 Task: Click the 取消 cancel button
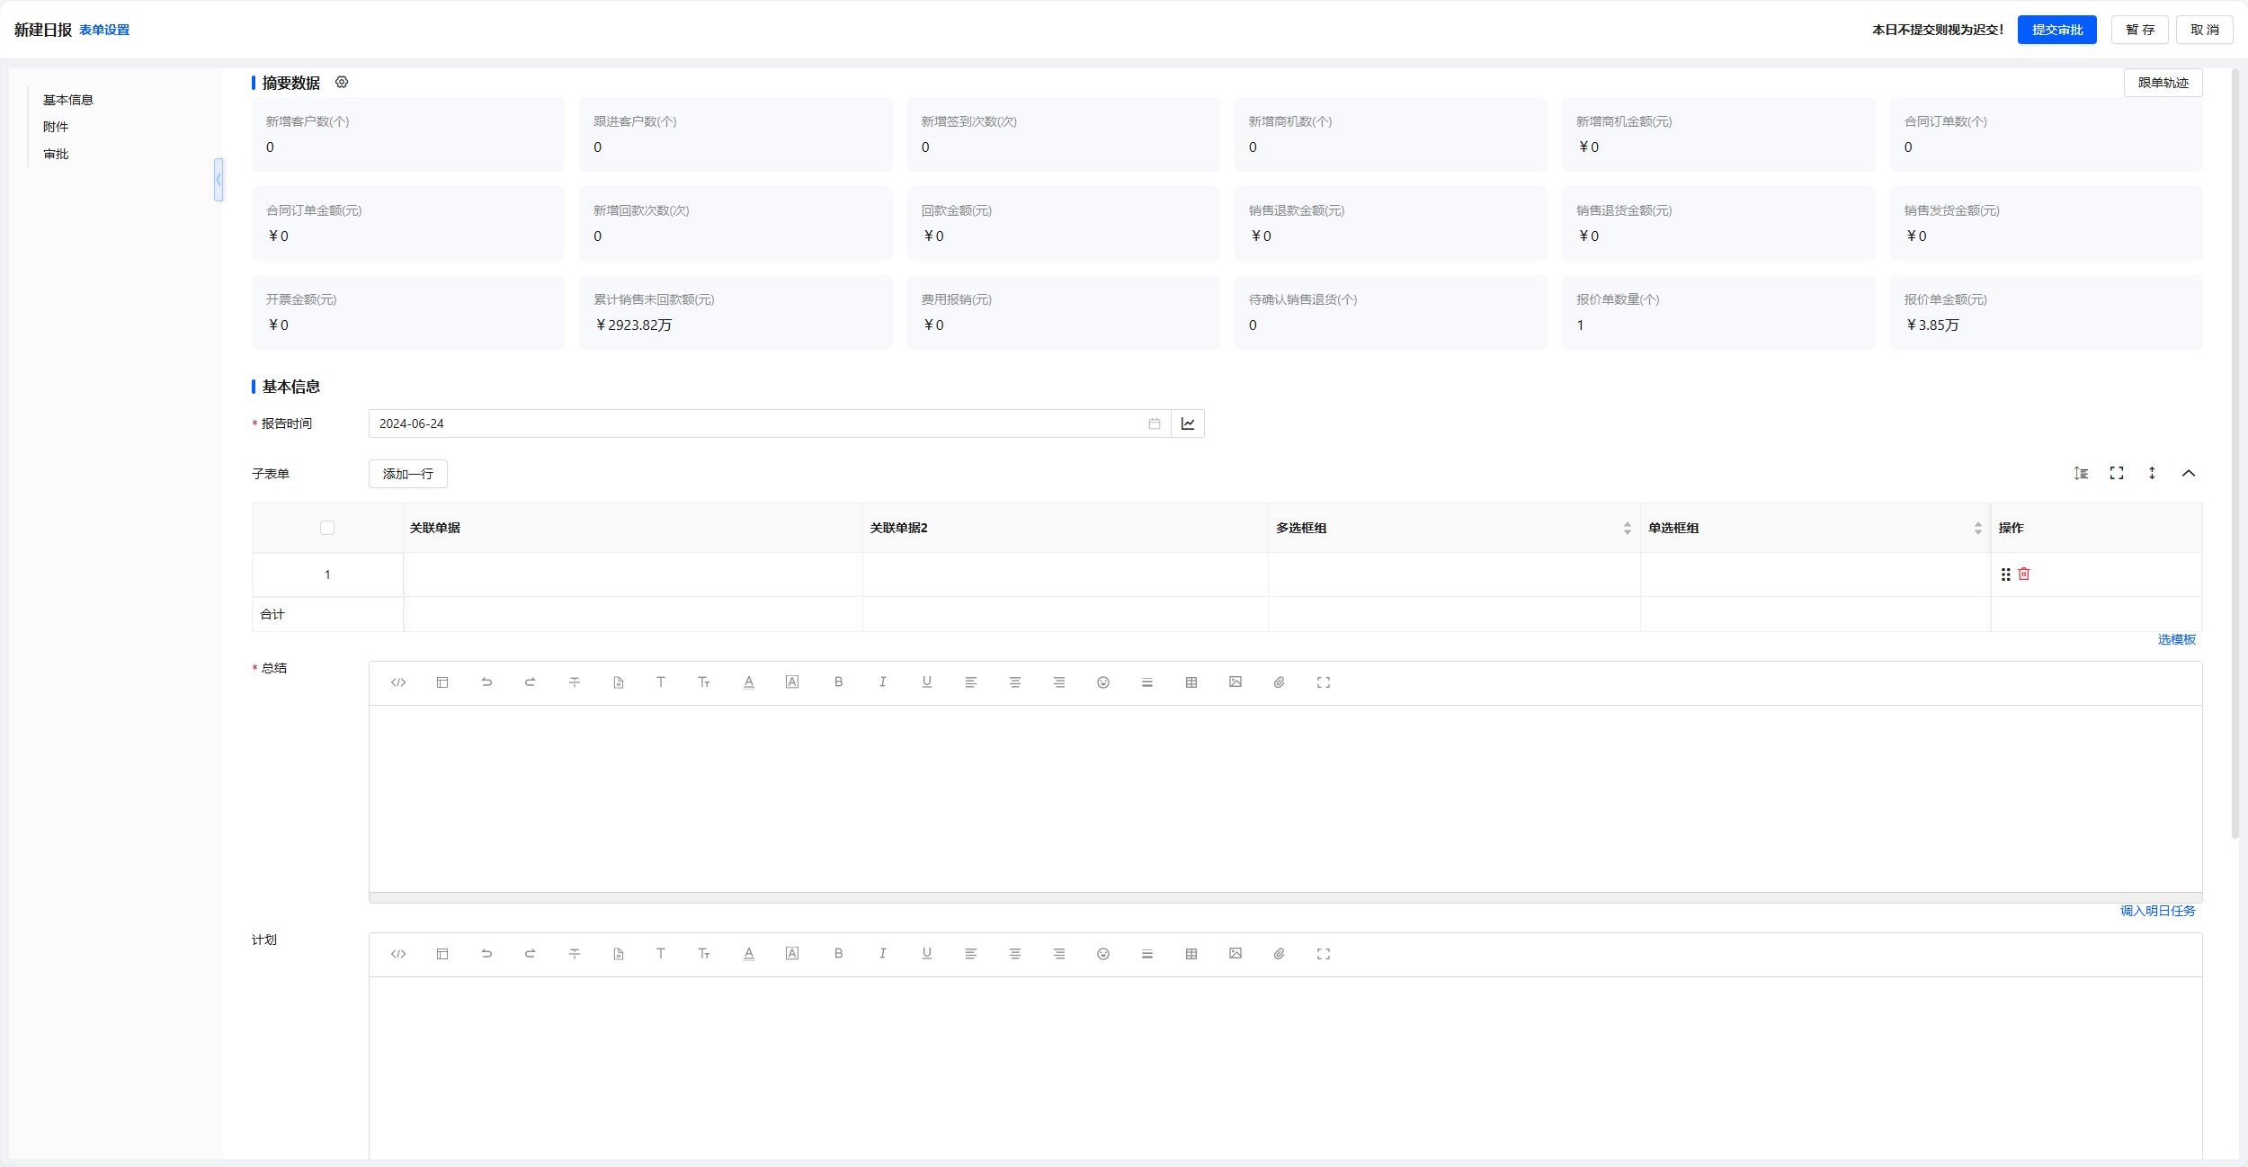(2205, 30)
